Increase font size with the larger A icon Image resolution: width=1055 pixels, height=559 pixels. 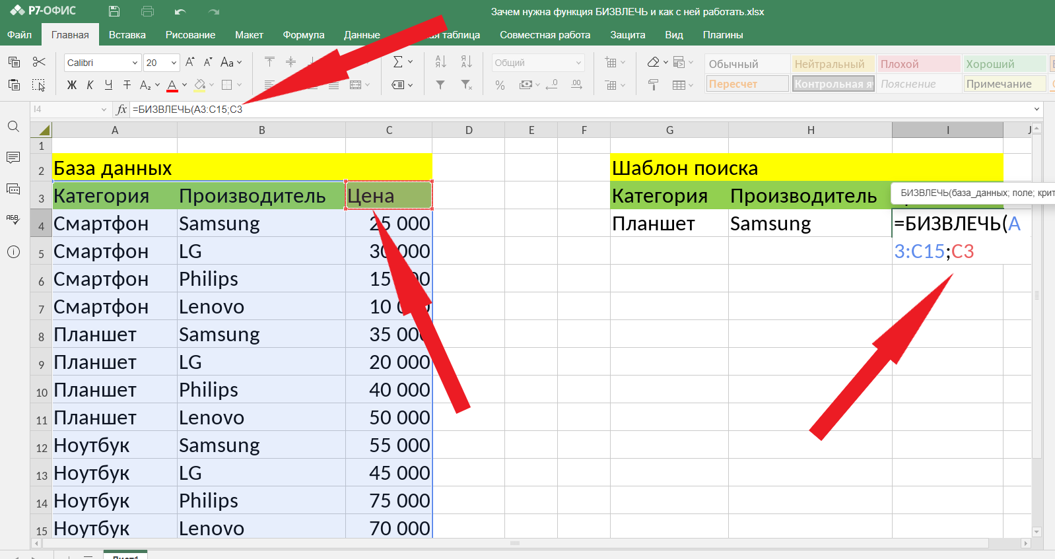pos(190,62)
